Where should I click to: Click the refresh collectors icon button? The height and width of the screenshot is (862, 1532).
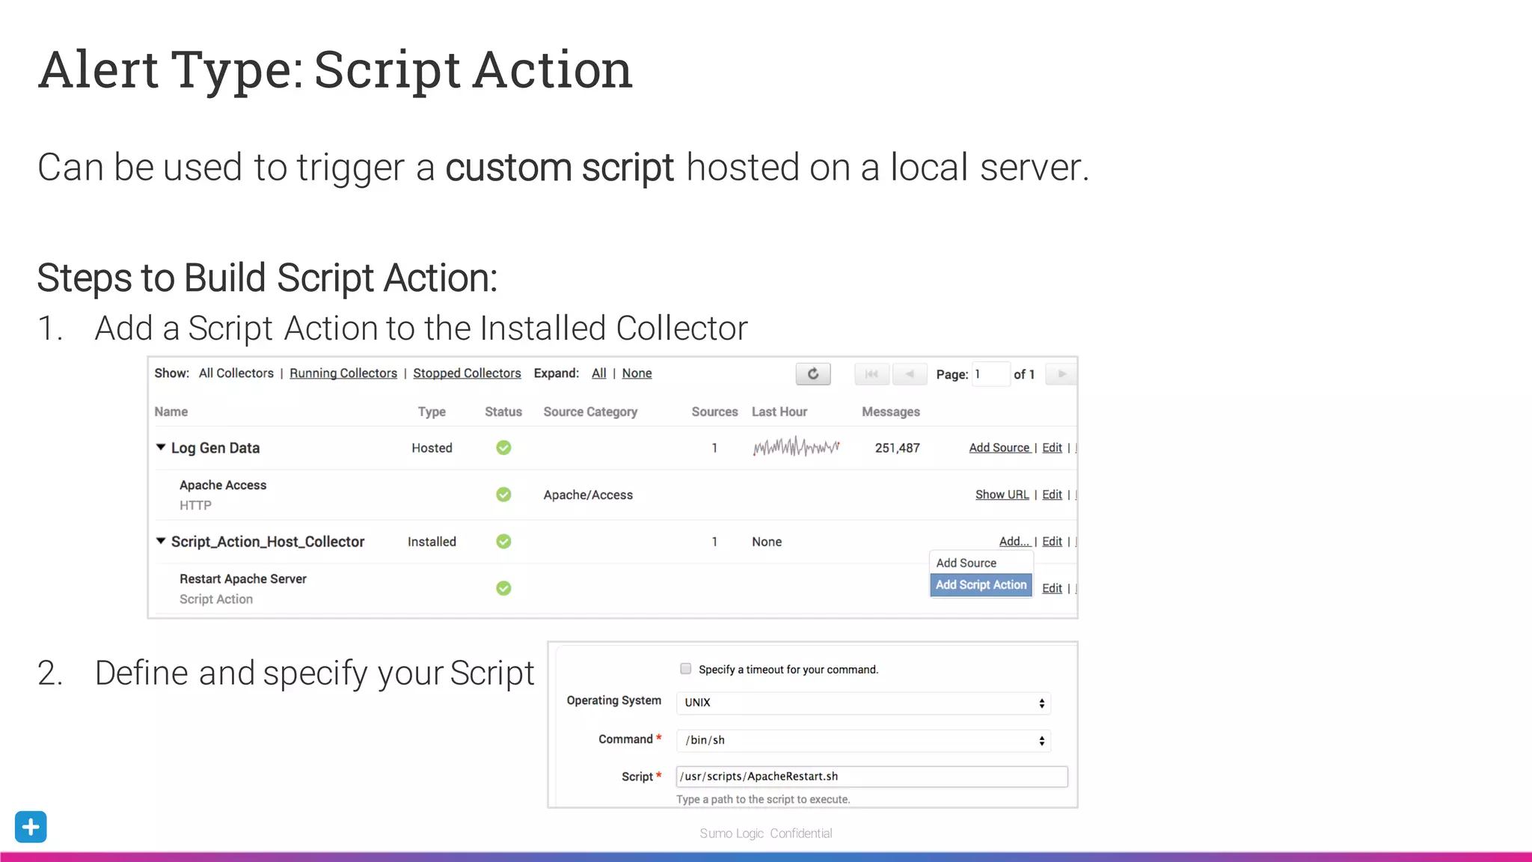click(813, 373)
